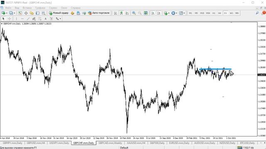
Task: Open the MQL5 community user icon
Action: (79, 13)
